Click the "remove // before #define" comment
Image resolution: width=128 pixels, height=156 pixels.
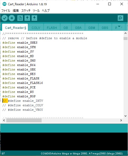(45, 38)
